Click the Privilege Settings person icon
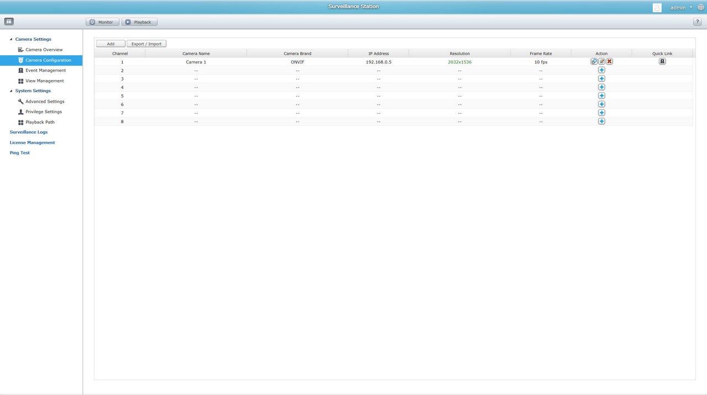The height and width of the screenshot is (395, 707). click(21, 112)
